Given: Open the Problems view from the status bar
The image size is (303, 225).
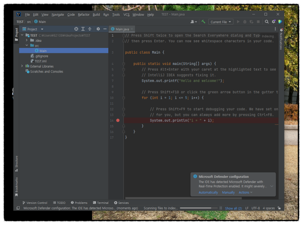Looking at the screenshot, I should click(79, 202).
